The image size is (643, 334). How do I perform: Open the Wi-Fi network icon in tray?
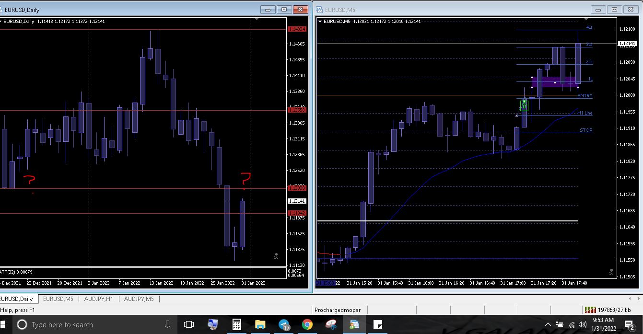572,324
